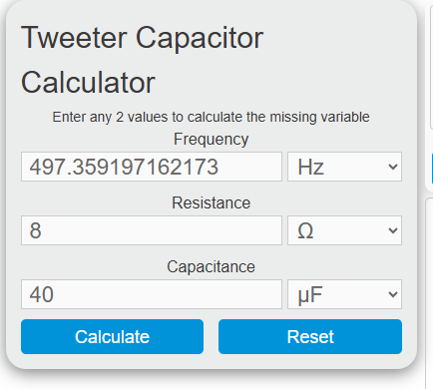Click the Frequency label text
Viewport: 433px width, 389px height.
click(211, 140)
